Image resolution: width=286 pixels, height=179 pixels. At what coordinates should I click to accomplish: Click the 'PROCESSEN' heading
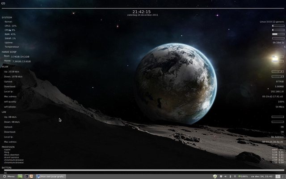point(8,147)
